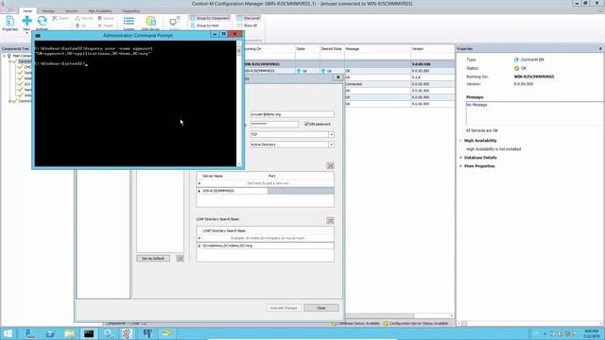
Task: Click Configuration Server Status Available indicator
Action: pos(416,323)
